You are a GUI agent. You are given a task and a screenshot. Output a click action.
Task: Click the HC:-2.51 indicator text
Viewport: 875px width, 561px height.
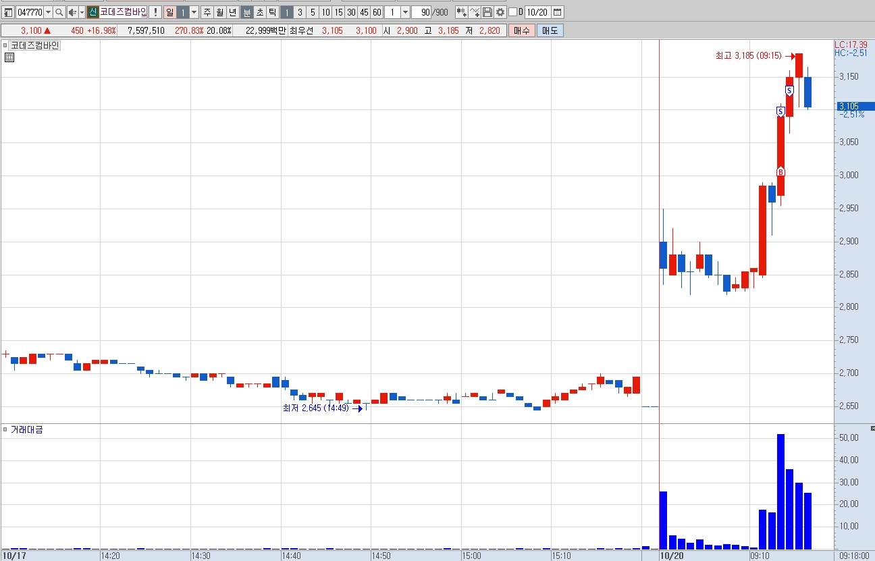click(850, 53)
